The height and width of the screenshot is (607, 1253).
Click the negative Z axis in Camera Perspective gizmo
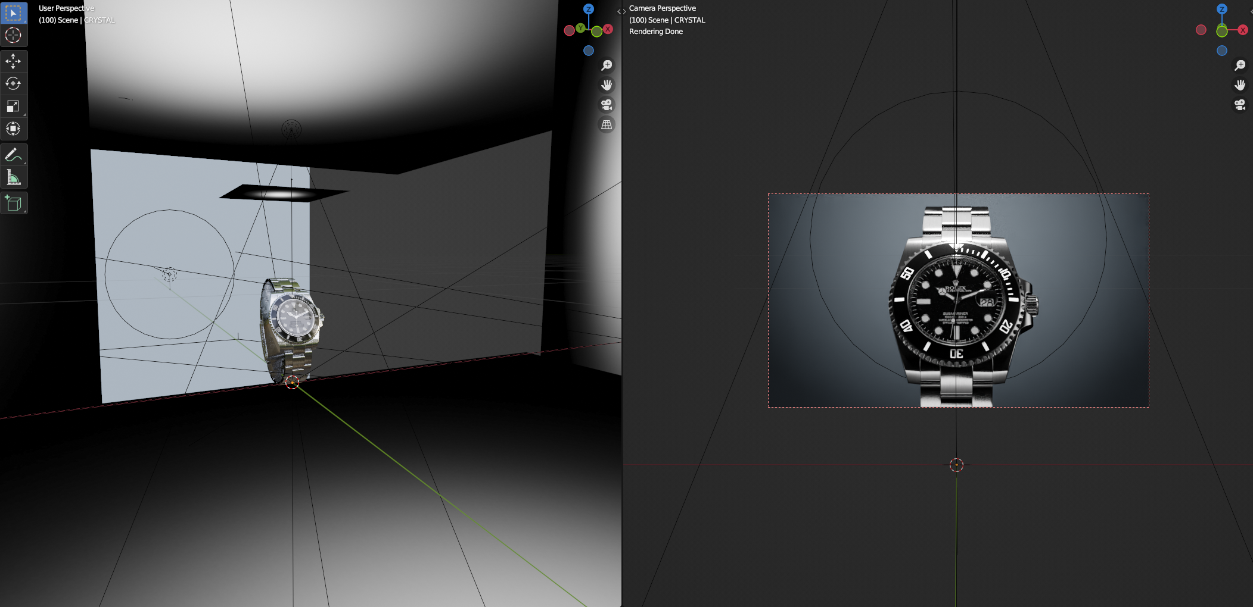(x=1222, y=51)
